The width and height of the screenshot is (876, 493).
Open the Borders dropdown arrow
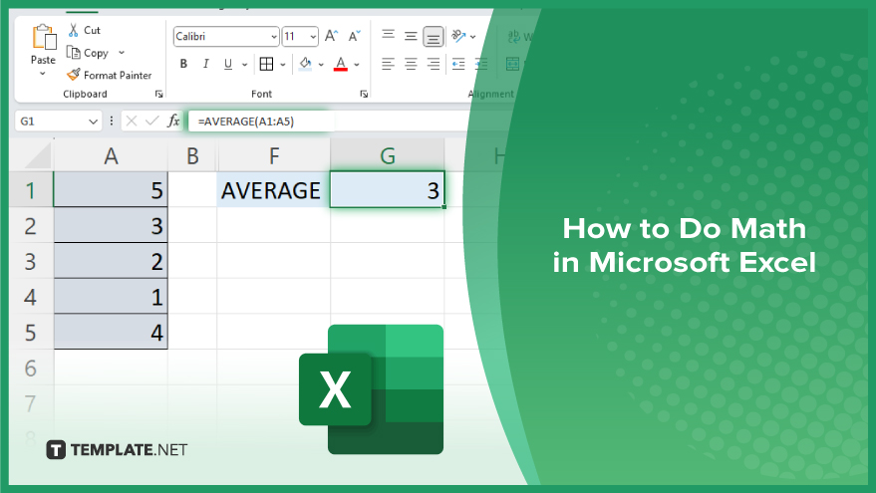pos(283,65)
